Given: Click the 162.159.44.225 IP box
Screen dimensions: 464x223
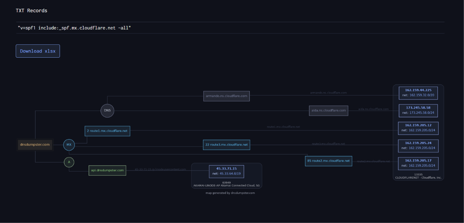Looking at the screenshot, I should click(x=418, y=93).
